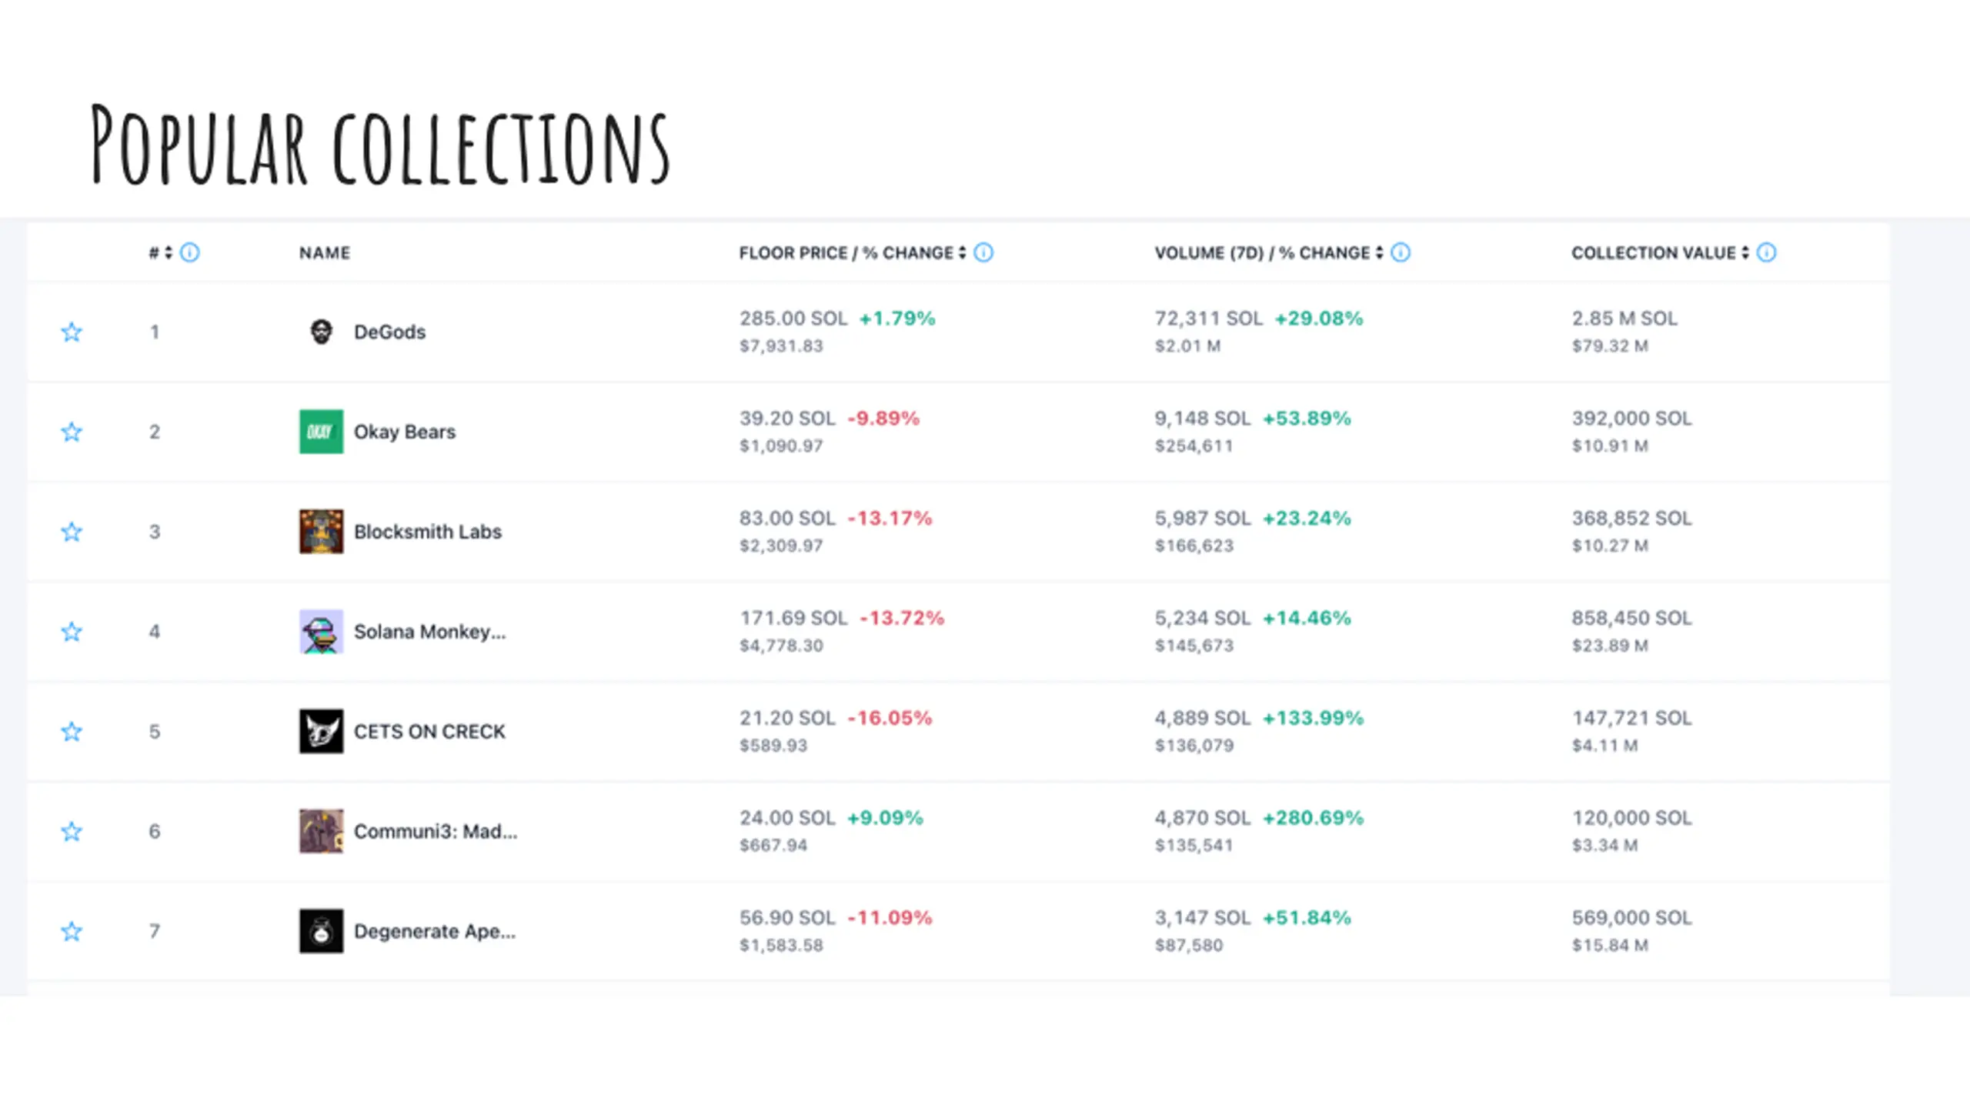The height and width of the screenshot is (1108, 1970).
Task: Click the Collection Value info icon
Action: click(1767, 252)
